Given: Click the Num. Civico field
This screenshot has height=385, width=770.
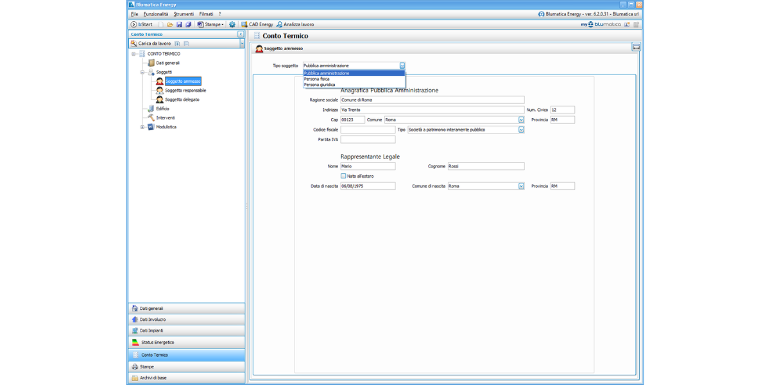Looking at the screenshot, I should [563, 110].
